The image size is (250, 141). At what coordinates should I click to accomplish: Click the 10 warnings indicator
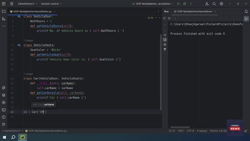[x=150, y=18]
